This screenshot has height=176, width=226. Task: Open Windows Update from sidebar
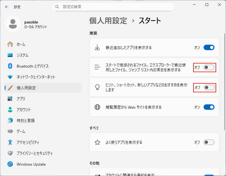(29, 164)
